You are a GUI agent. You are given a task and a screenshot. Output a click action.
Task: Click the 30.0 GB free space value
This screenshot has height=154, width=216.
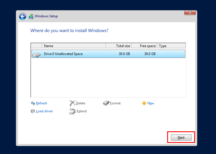(150, 54)
